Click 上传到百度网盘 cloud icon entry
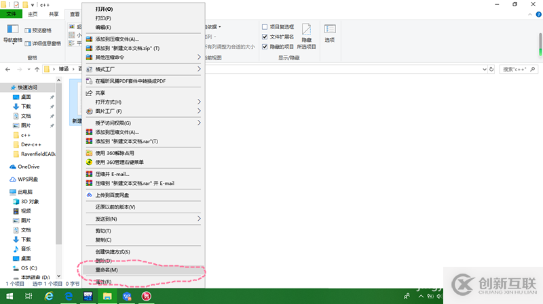543x304 pixels. click(89, 195)
